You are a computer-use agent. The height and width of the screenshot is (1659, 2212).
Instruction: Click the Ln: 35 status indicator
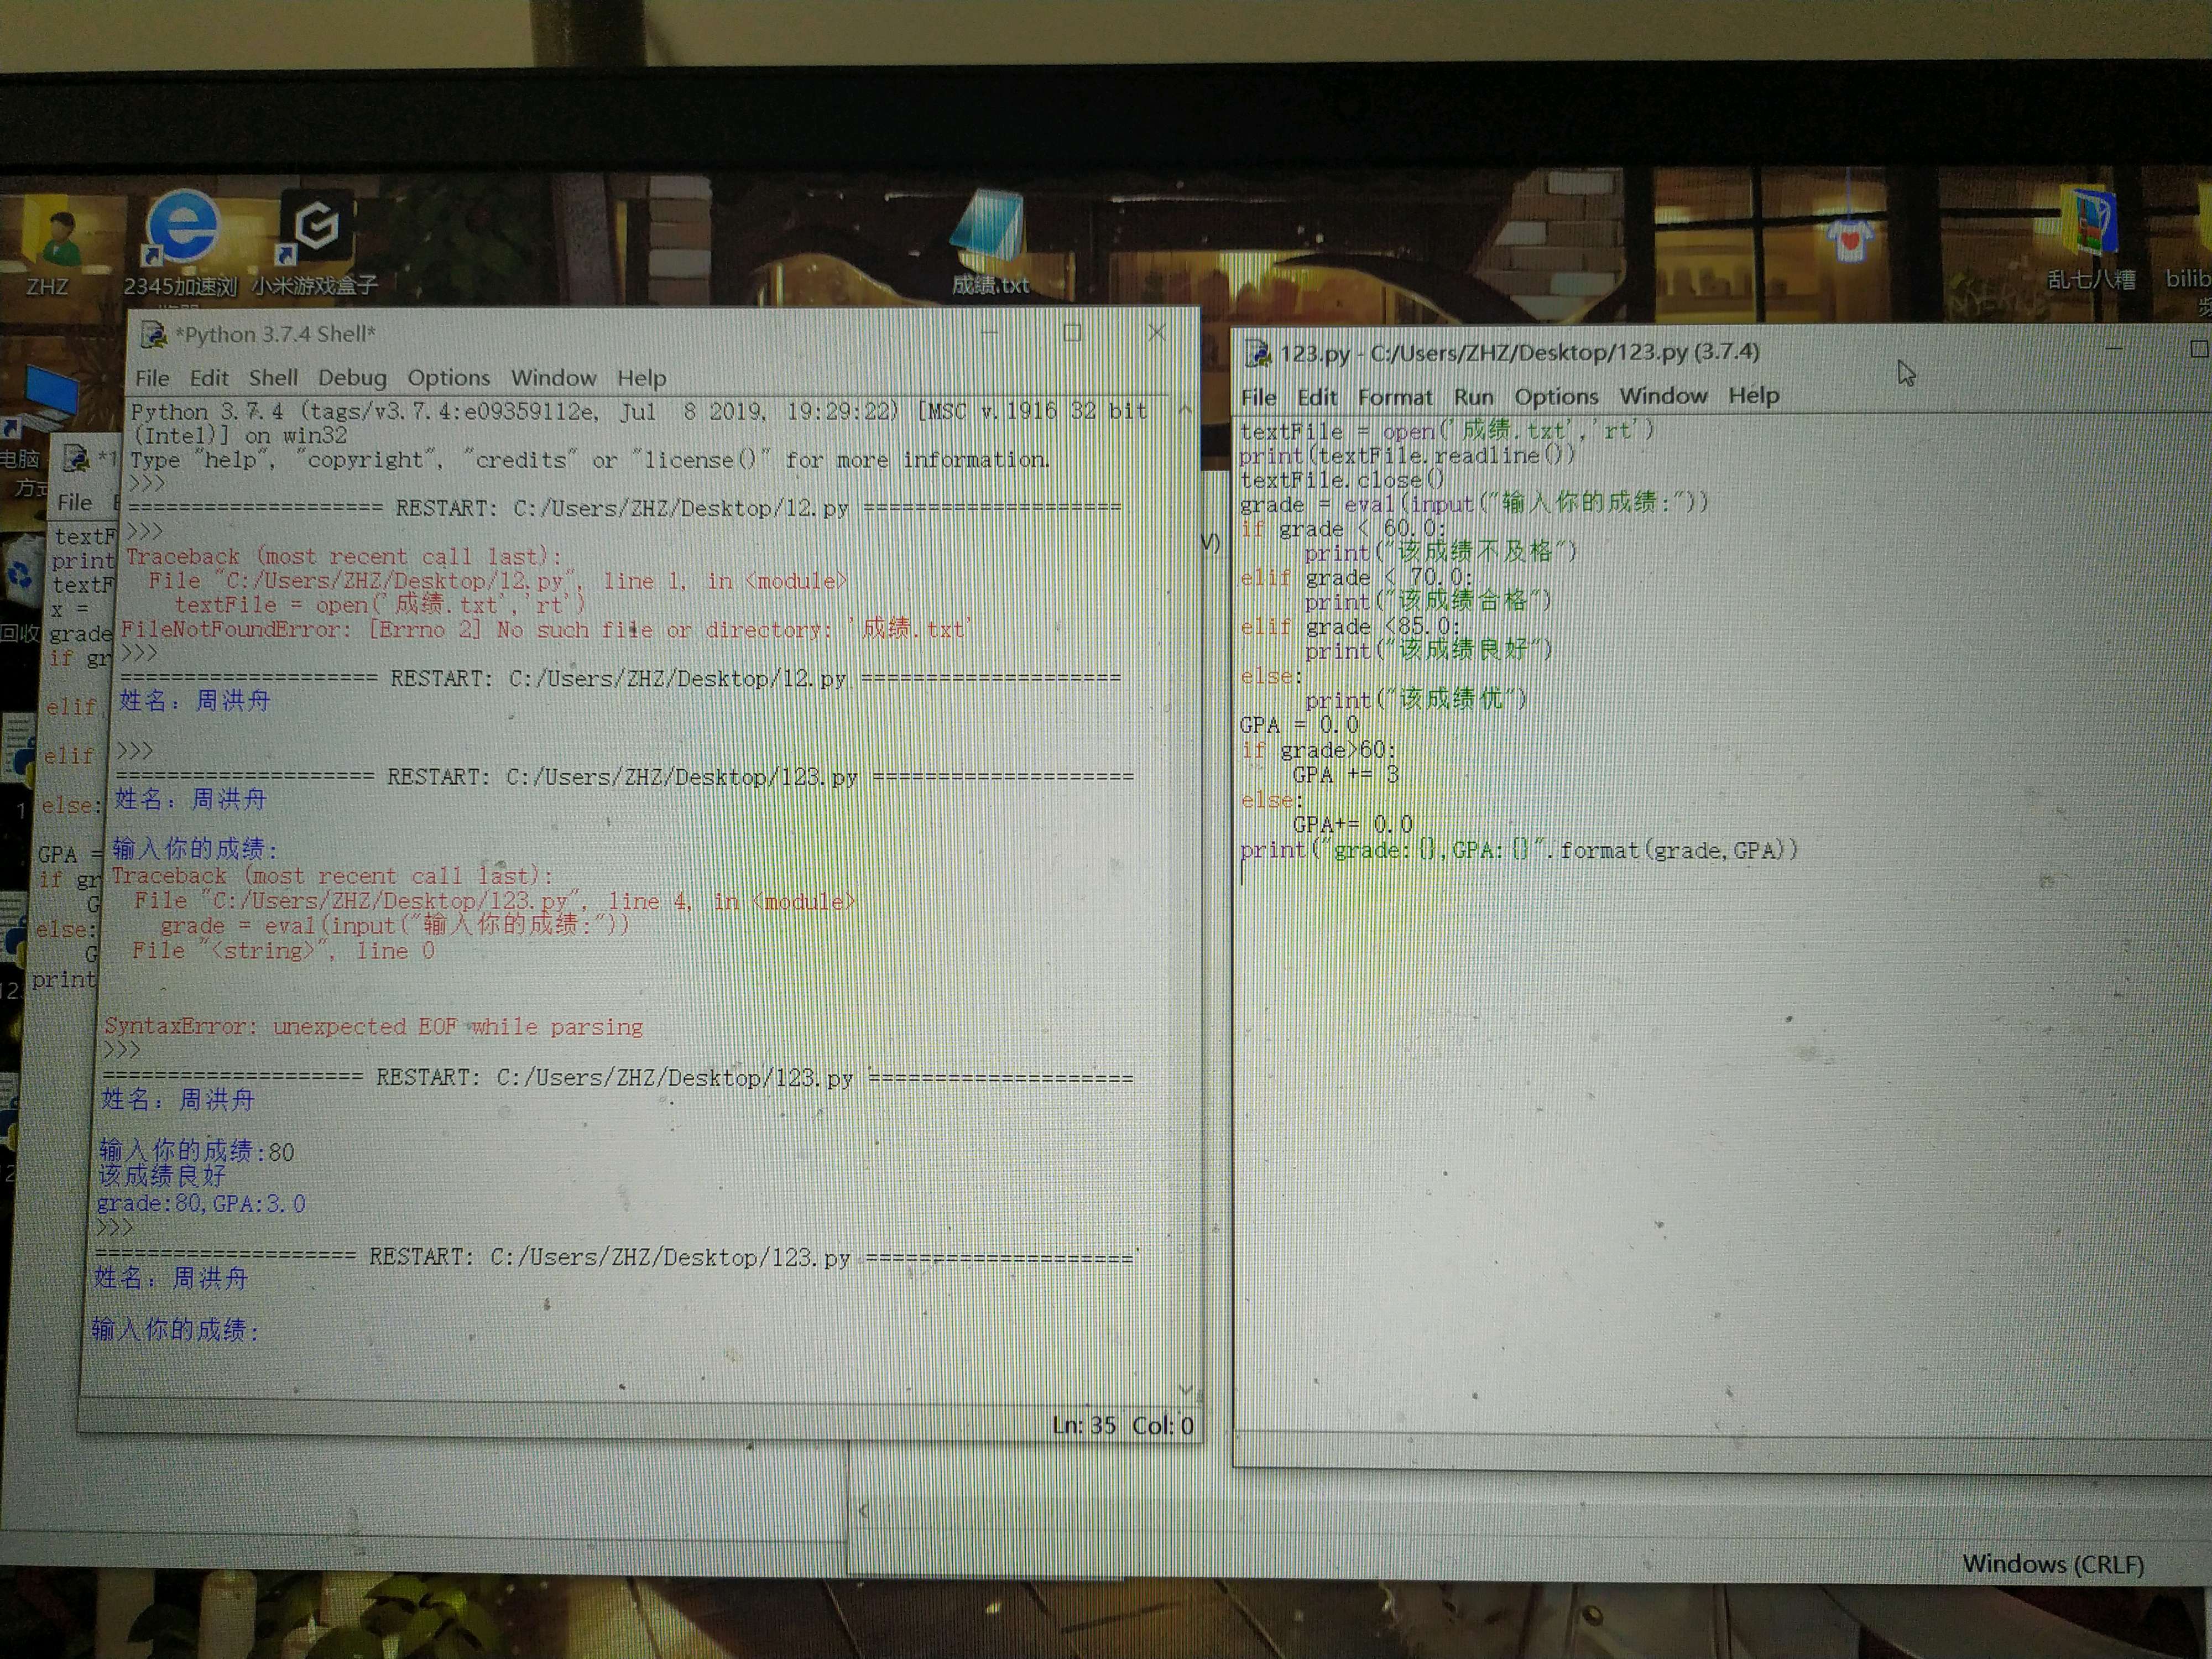coord(1084,1425)
